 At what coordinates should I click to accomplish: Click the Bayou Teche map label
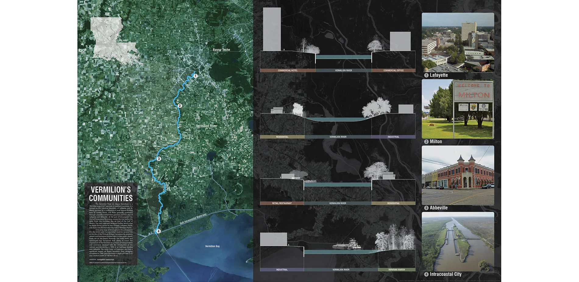[221, 50]
